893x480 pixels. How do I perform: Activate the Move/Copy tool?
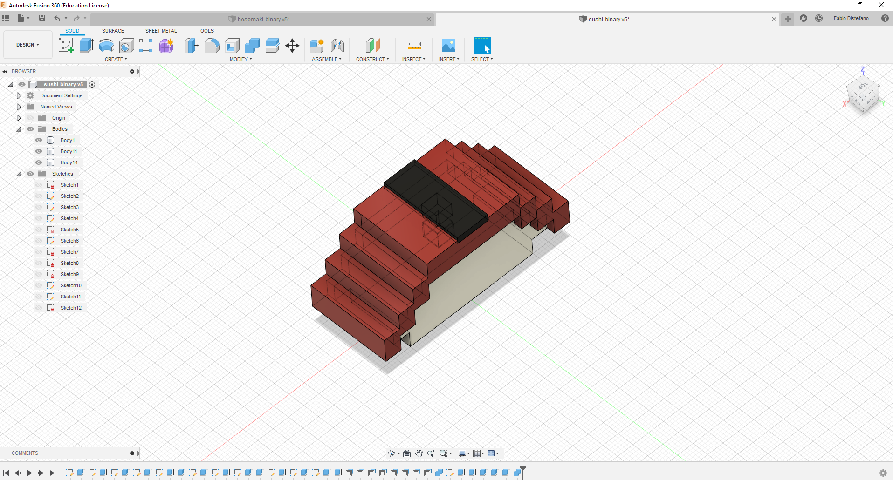pyautogui.click(x=292, y=46)
